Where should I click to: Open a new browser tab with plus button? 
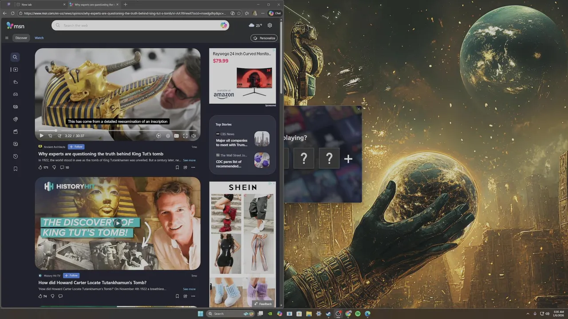pyautogui.click(x=125, y=4)
